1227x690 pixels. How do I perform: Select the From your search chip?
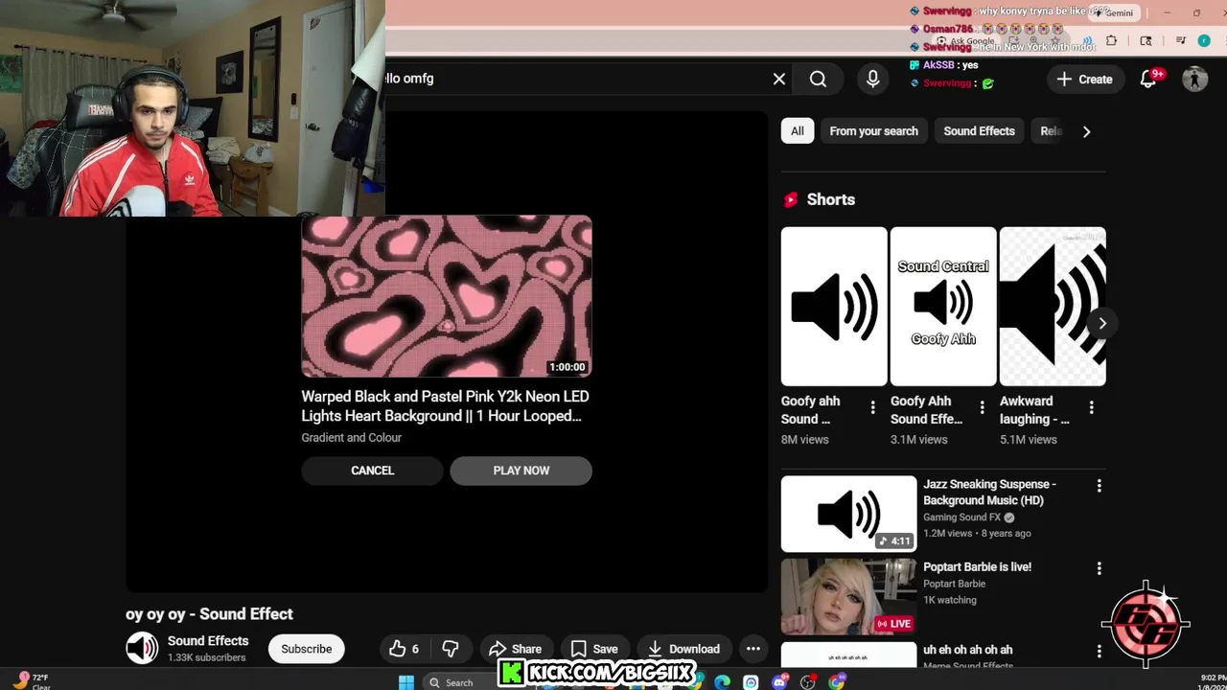tap(873, 131)
